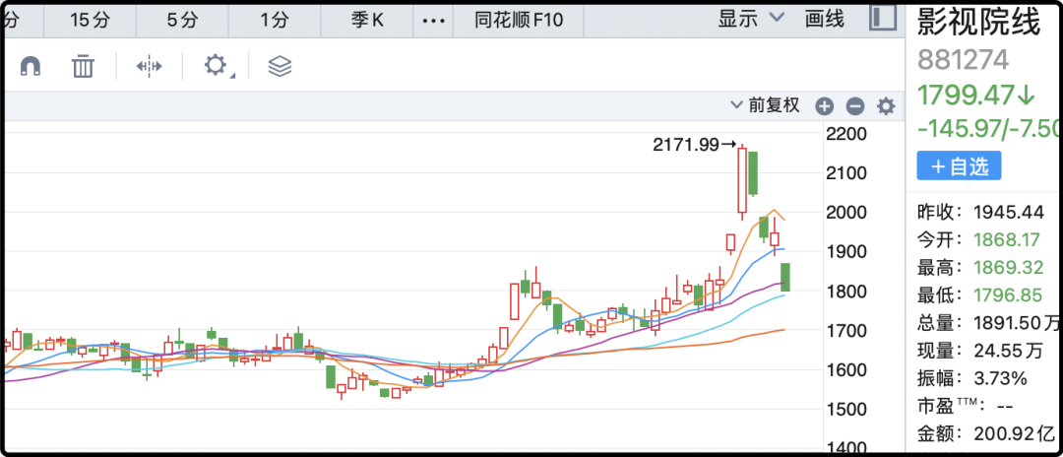Image resolution: width=1063 pixels, height=457 pixels.
Task: Zoom out chart with minus icon
Action: pos(855,105)
